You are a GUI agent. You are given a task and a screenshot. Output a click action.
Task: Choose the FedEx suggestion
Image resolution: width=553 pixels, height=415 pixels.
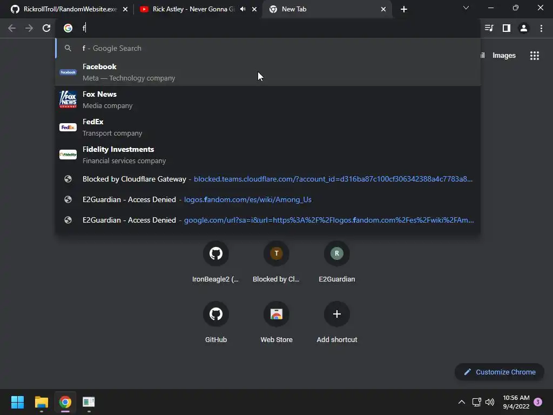(x=268, y=128)
